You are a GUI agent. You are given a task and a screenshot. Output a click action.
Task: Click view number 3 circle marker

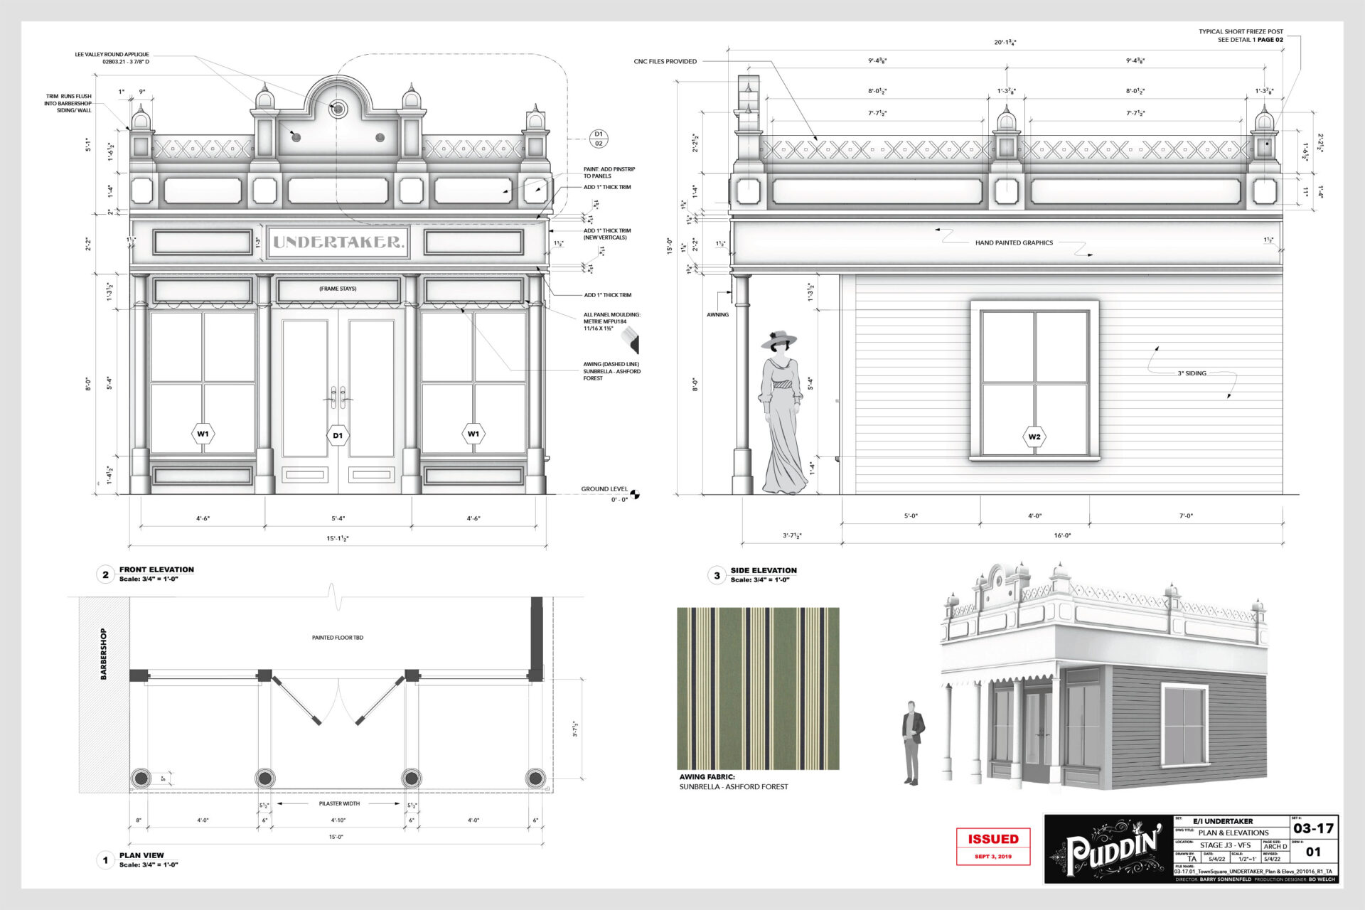pyautogui.click(x=717, y=575)
